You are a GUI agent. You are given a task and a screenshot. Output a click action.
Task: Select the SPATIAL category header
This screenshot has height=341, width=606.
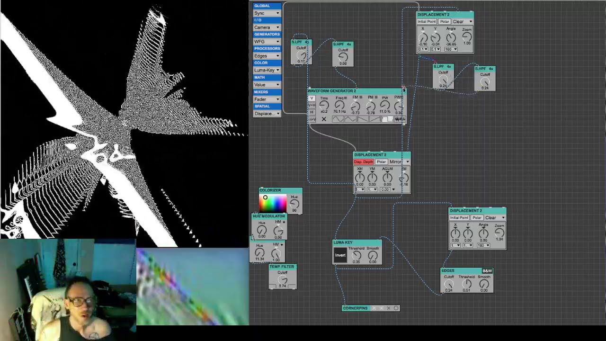pos(267,106)
